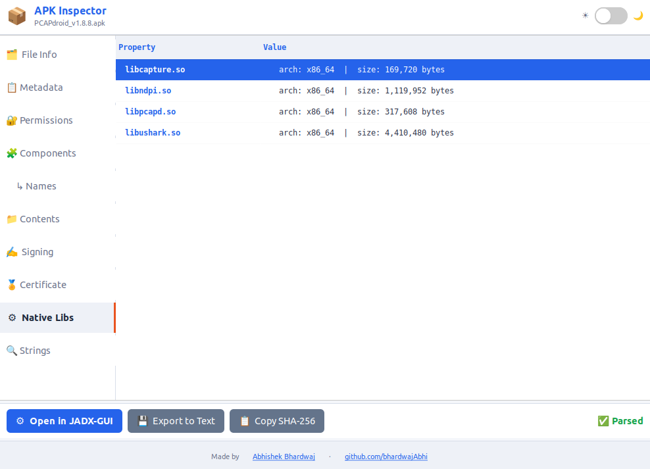
Task: Click the size 317,608 bytes value
Action: tap(401, 112)
